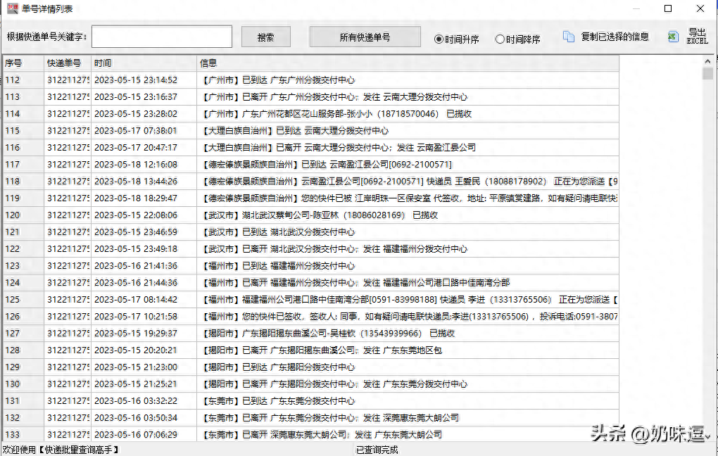Image resolution: width=718 pixels, height=456 pixels.
Task: Click the 搜索 button
Action: click(x=265, y=37)
